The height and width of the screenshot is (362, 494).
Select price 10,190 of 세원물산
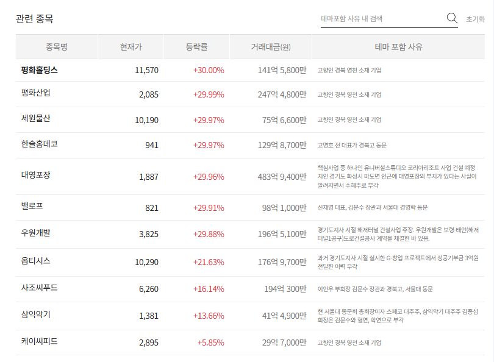pyautogui.click(x=146, y=120)
